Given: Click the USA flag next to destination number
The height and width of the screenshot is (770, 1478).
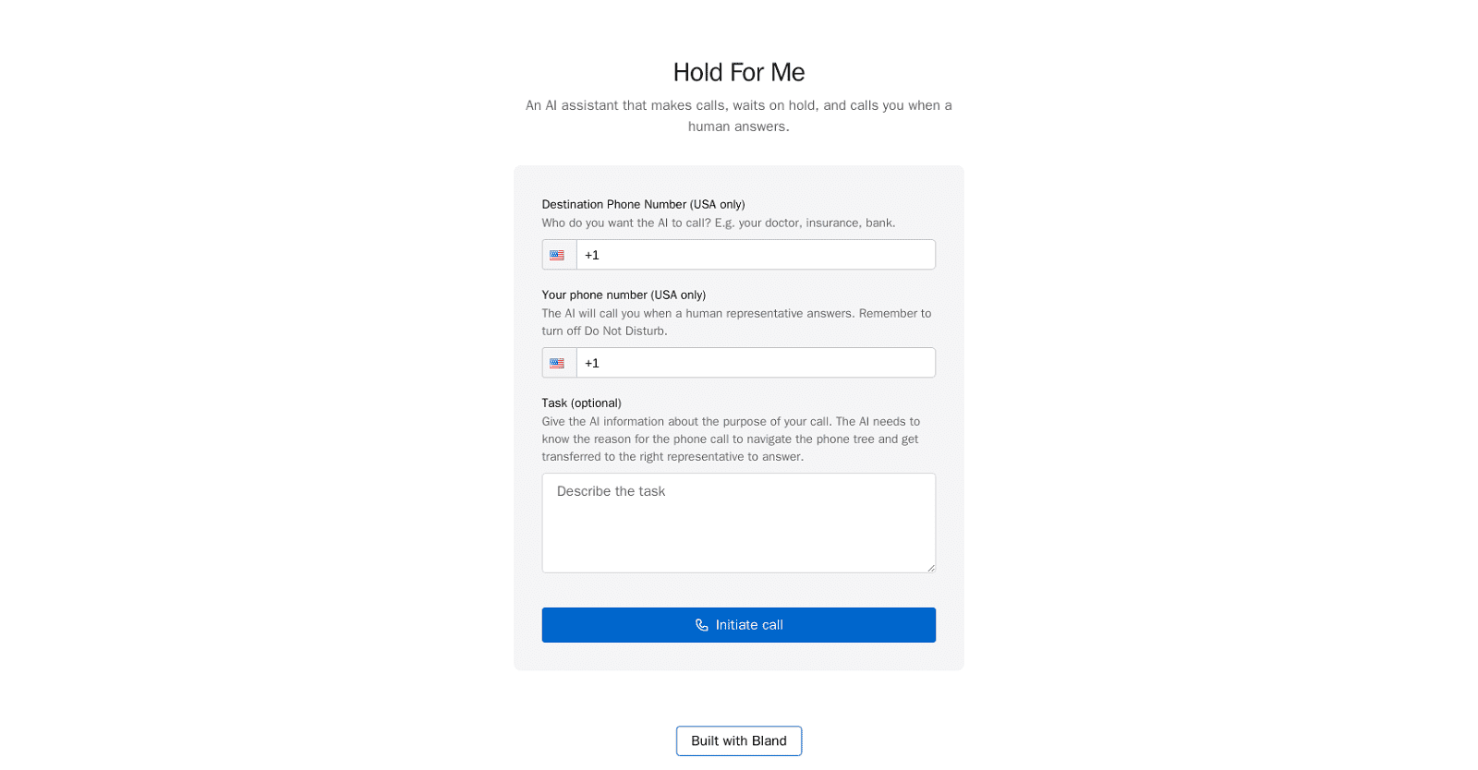Looking at the screenshot, I should (558, 255).
